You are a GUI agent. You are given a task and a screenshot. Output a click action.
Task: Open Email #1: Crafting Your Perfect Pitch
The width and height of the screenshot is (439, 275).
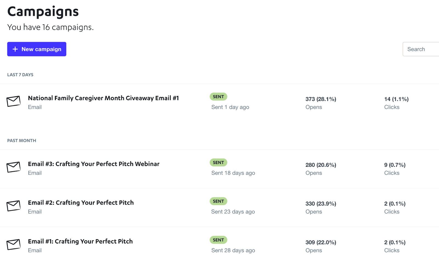click(80, 241)
